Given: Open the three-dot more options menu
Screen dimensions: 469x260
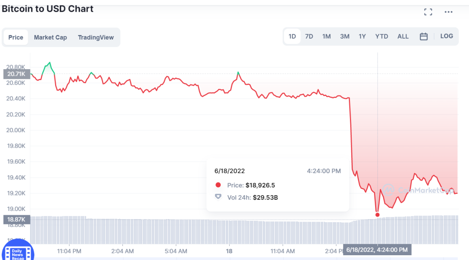Looking at the screenshot, I should (x=449, y=12).
